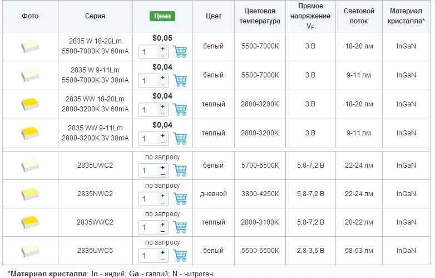Open the 2835UWC5 series link
The width and height of the screenshot is (435, 278).
(95, 251)
